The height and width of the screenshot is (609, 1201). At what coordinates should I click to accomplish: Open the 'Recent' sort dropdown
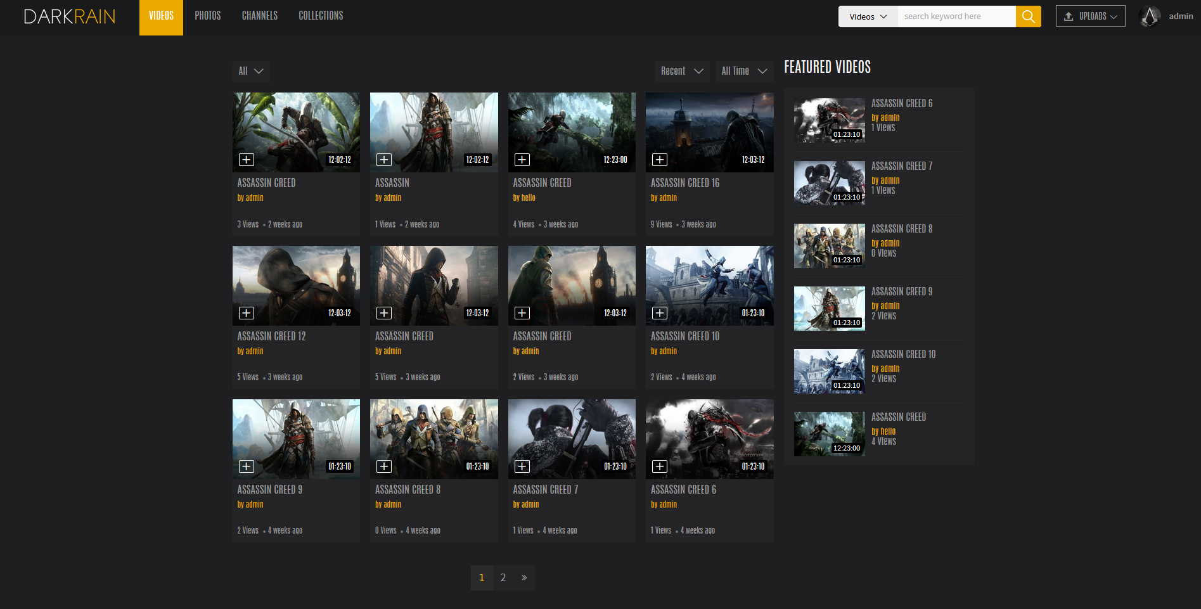point(682,71)
